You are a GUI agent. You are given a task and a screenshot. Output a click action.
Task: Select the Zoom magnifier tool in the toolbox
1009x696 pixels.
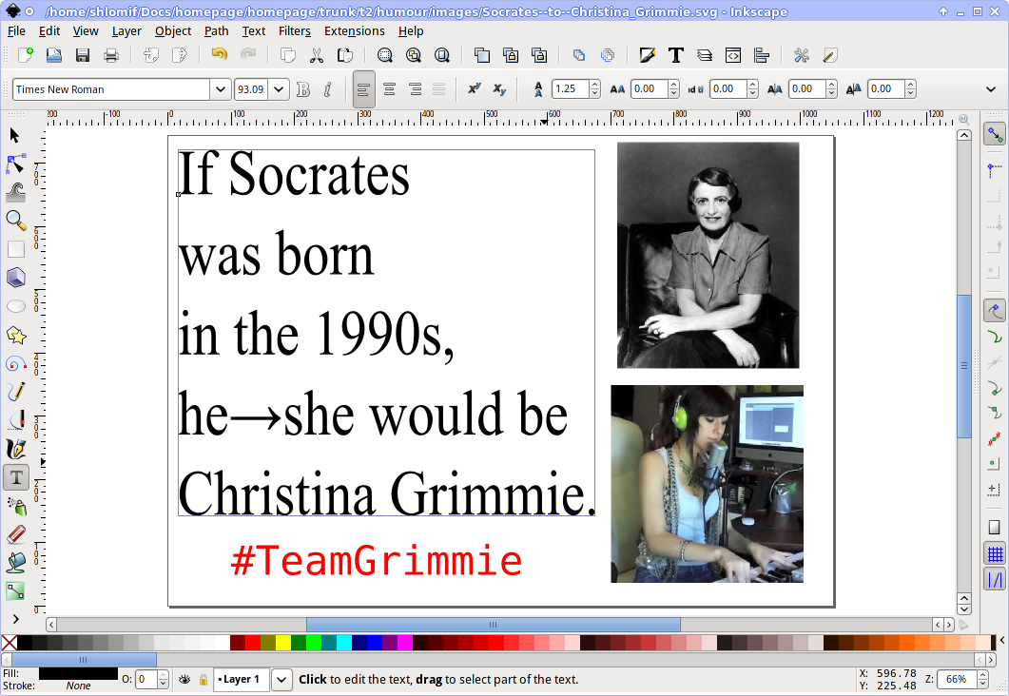point(15,221)
